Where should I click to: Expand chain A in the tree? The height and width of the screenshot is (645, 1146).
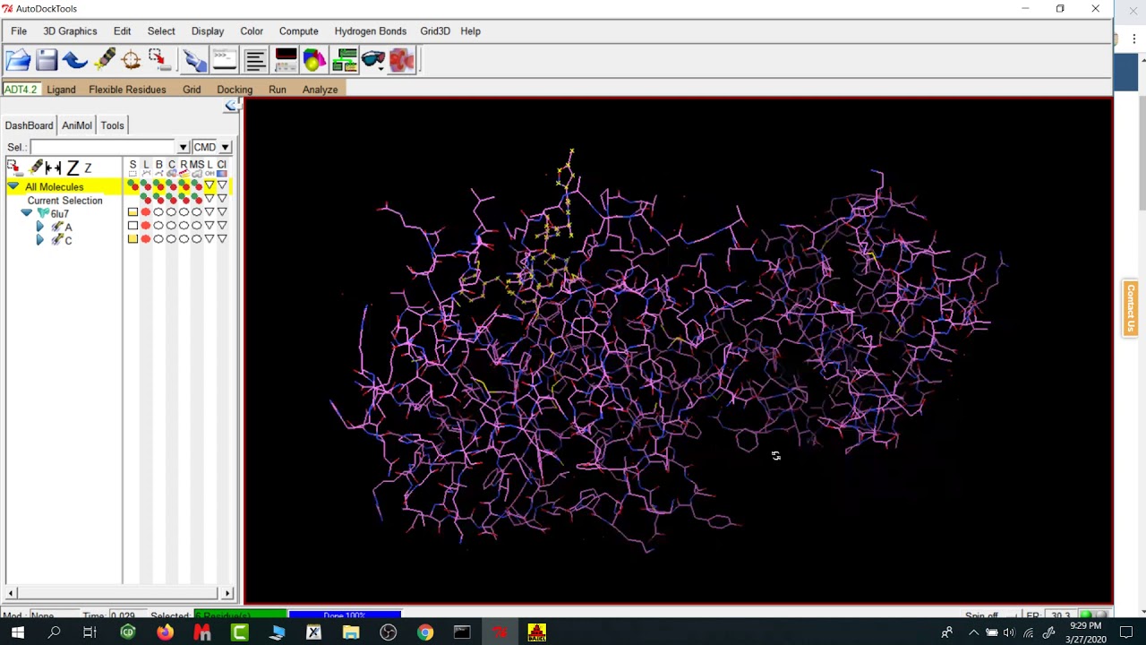click(x=39, y=227)
